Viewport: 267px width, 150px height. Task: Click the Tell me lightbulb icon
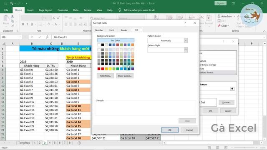point(120,10)
